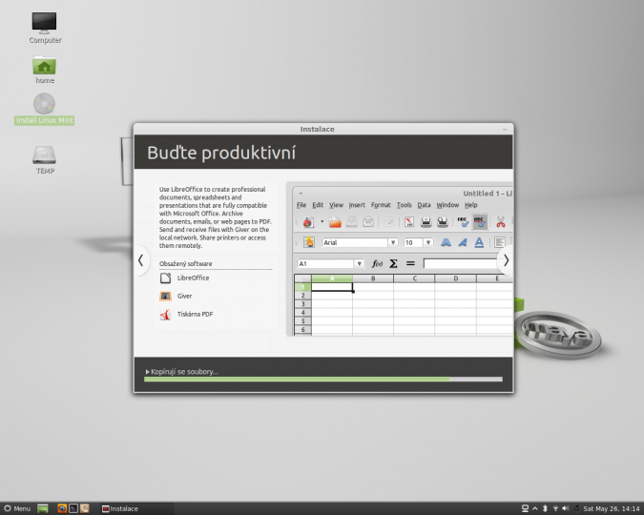
Task: Open the Computer desktop icon
Action: 44,27
